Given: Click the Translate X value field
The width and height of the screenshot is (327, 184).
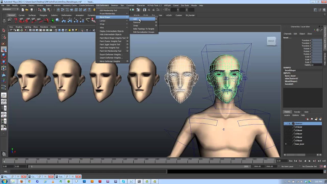Looking at the screenshot, I should tap(316, 40).
